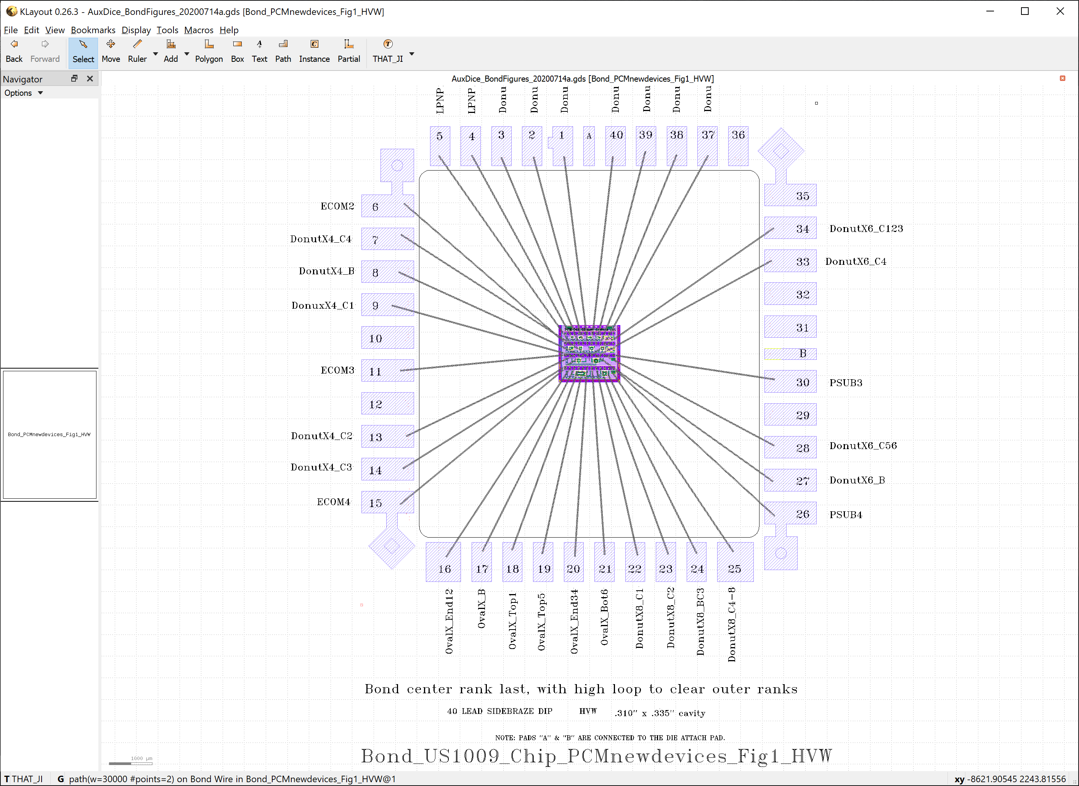Expand the Ruler dropdown arrow
Image resolution: width=1079 pixels, height=786 pixels.
tap(155, 53)
